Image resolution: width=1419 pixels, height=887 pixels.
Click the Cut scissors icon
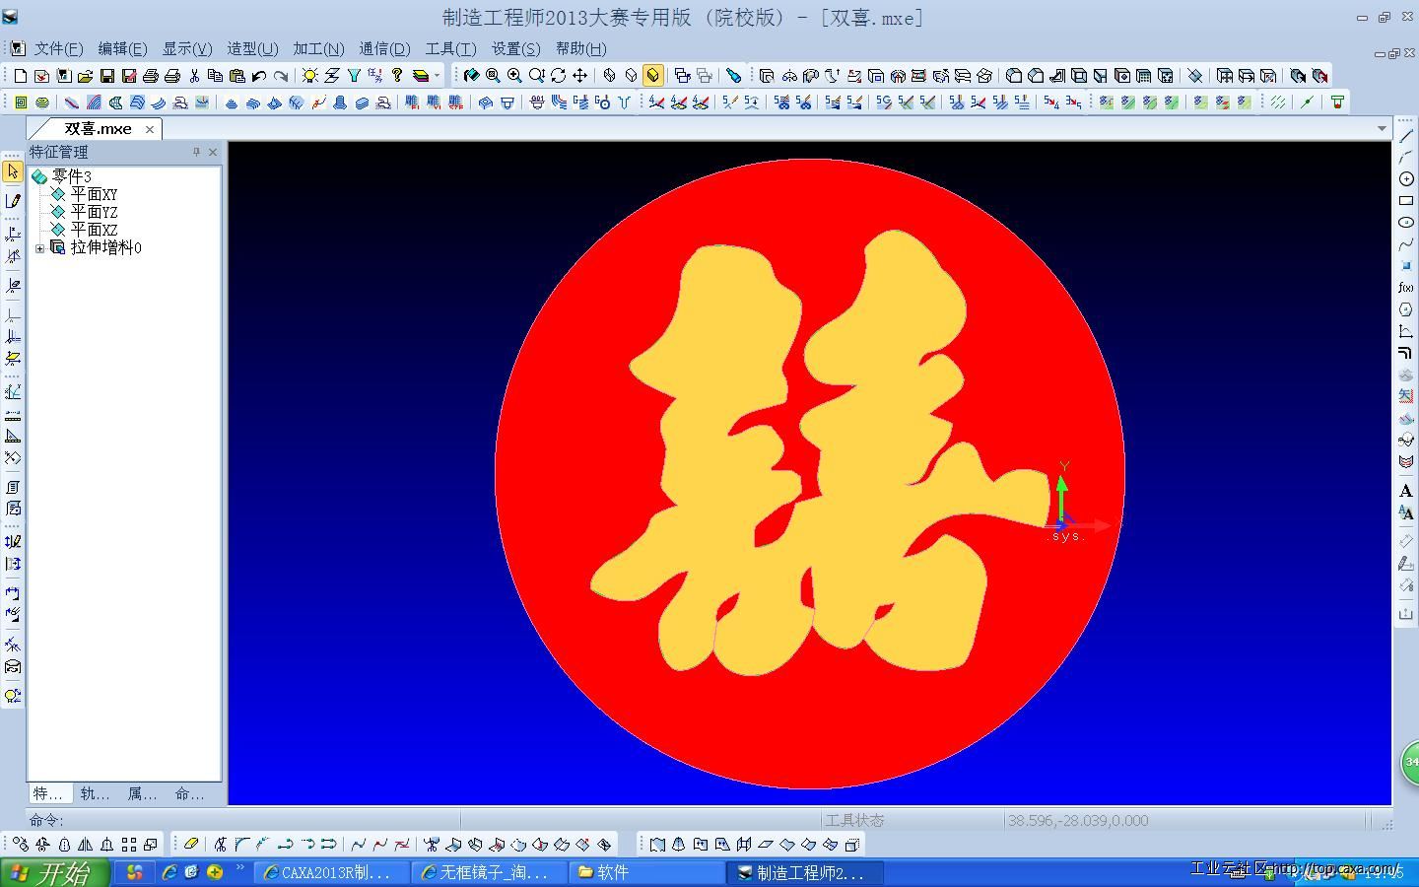[194, 76]
